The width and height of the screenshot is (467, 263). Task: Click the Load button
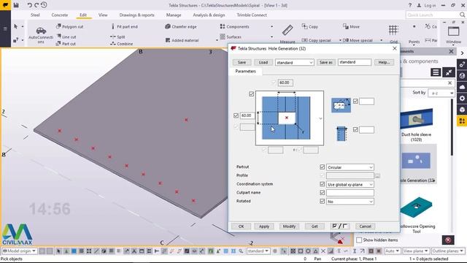(263, 62)
